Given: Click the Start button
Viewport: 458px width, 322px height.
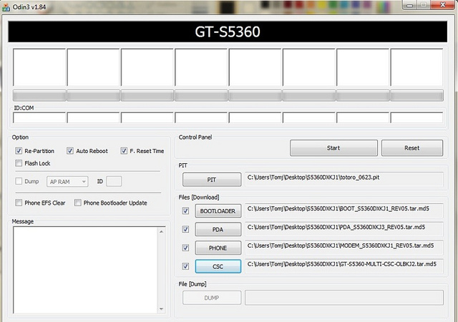Looking at the screenshot, I should [333, 148].
